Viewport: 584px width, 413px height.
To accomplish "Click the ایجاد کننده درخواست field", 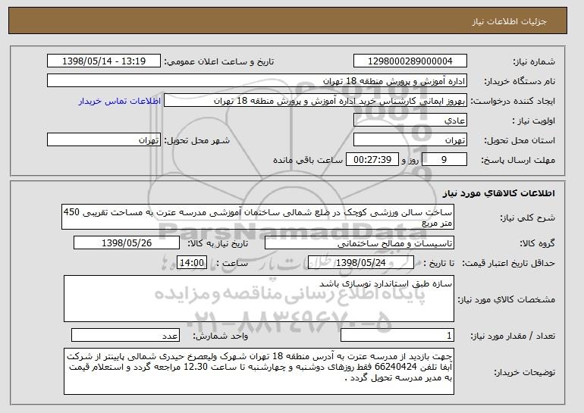I will click(x=316, y=101).
